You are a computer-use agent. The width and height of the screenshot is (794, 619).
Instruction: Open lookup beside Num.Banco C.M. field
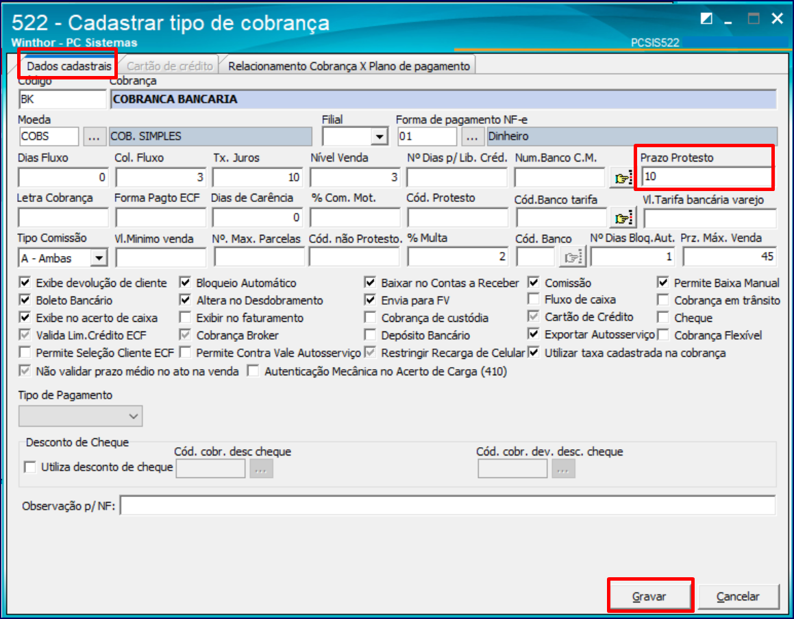tap(622, 177)
